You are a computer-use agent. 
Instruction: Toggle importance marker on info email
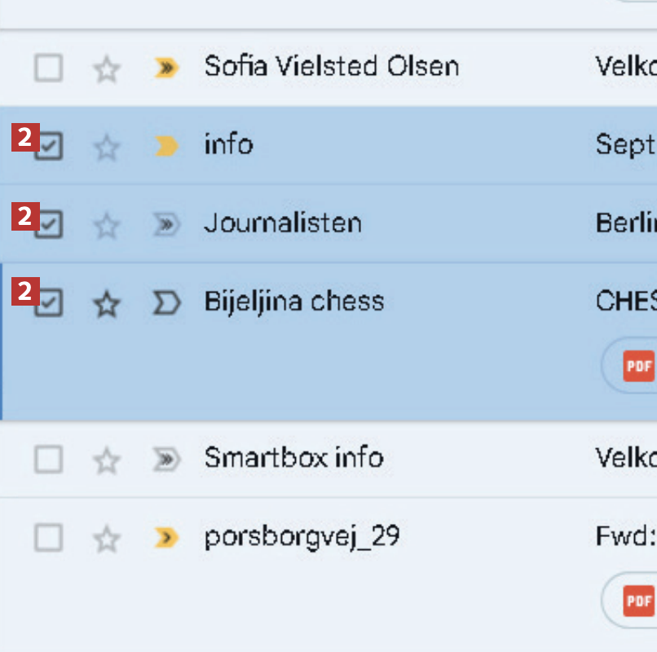click(x=166, y=147)
